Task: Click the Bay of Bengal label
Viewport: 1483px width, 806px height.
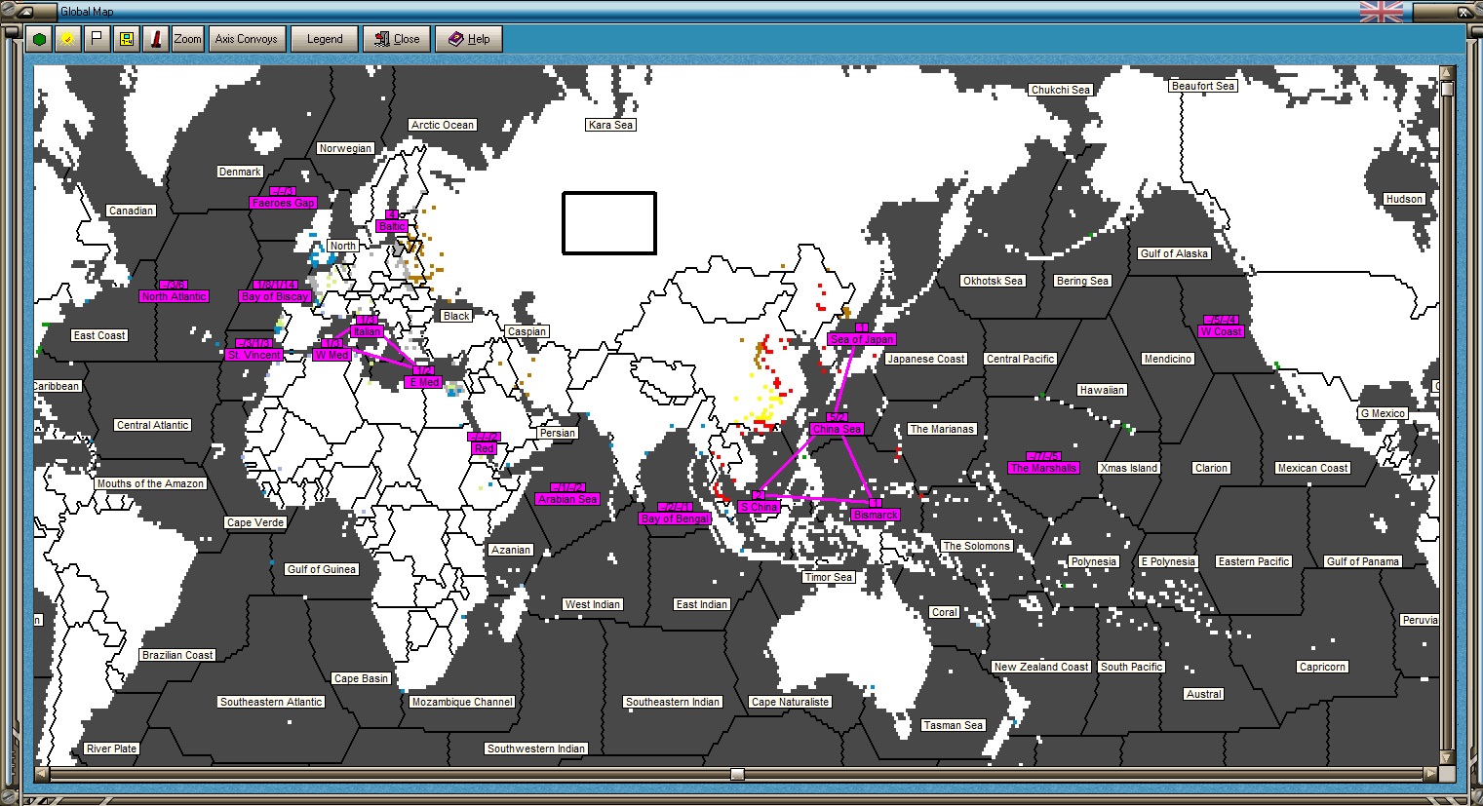Action: (x=675, y=518)
